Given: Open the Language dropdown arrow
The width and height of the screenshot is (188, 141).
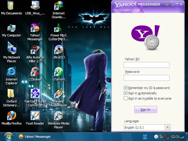Looking at the screenshot, I should click(x=168, y=127).
